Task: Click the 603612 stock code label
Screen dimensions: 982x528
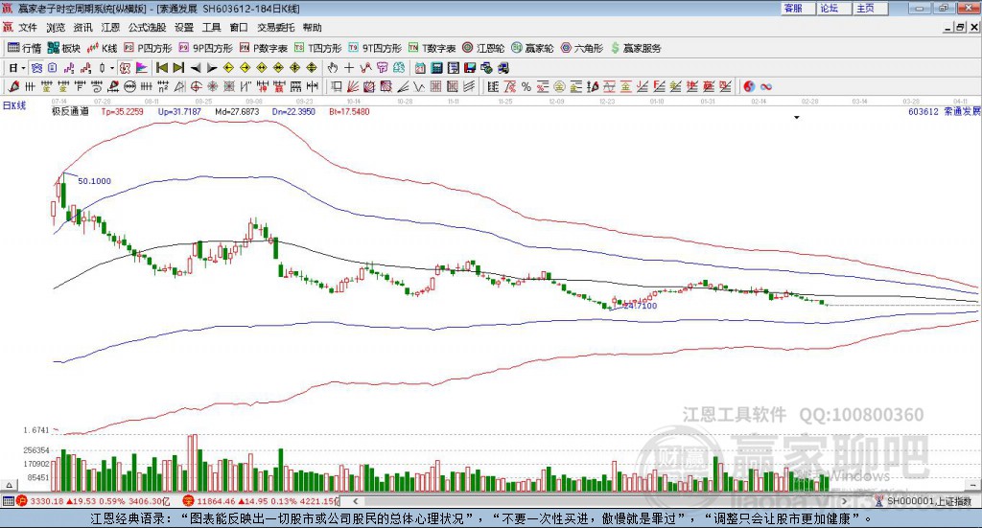Action: pos(924,111)
